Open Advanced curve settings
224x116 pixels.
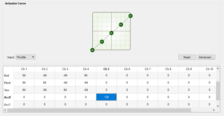[206, 57]
